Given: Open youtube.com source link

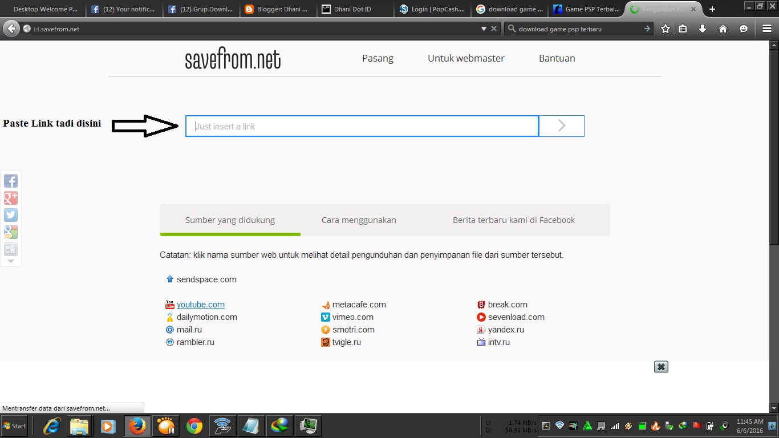Looking at the screenshot, I should tap(201, 305).
